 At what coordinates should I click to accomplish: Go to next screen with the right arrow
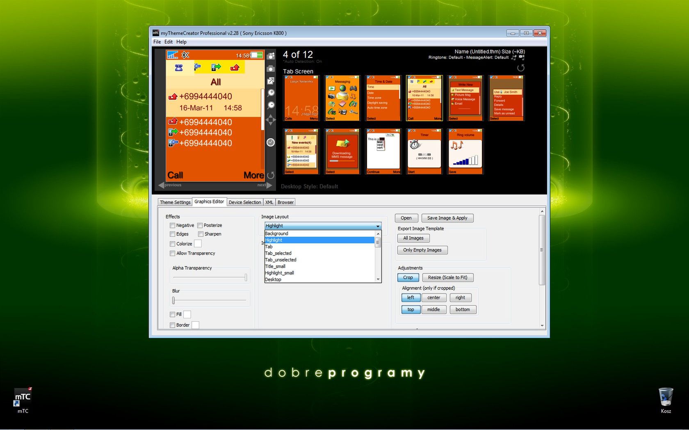pos(269,185)
